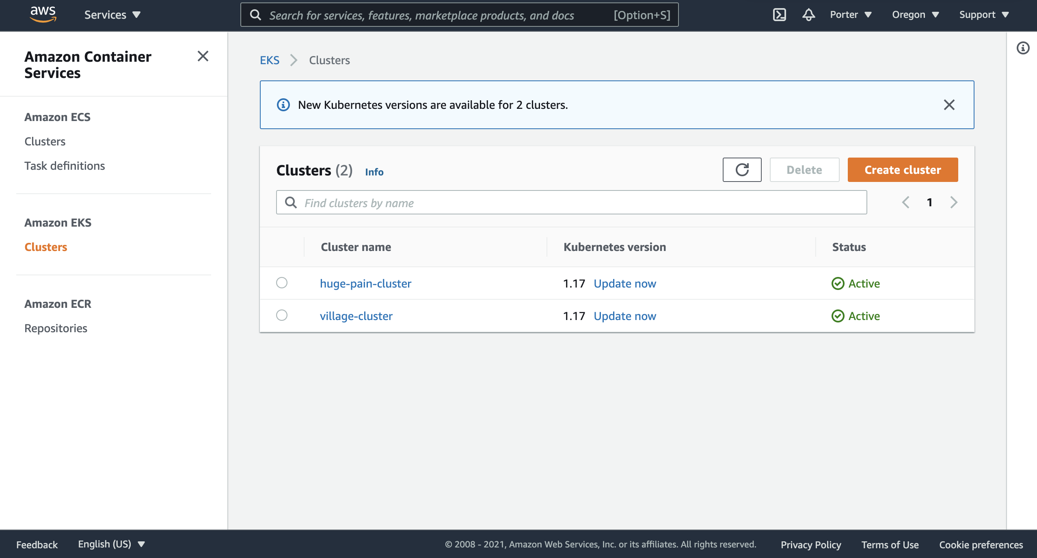The width and height of the screenshot is (1037, 558).
Task: Dismiss the Kubernetes versions banner
Action: point(949,105)
